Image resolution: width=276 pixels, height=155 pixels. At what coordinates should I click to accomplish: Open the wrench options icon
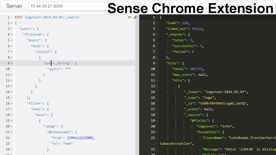click(135, 17)
